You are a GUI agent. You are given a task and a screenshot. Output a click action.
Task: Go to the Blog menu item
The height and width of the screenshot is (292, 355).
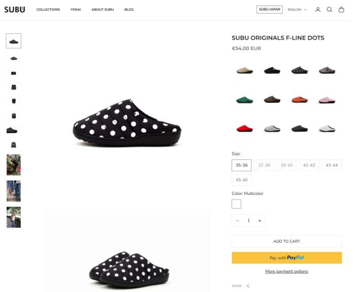click(x=129, y=10)
